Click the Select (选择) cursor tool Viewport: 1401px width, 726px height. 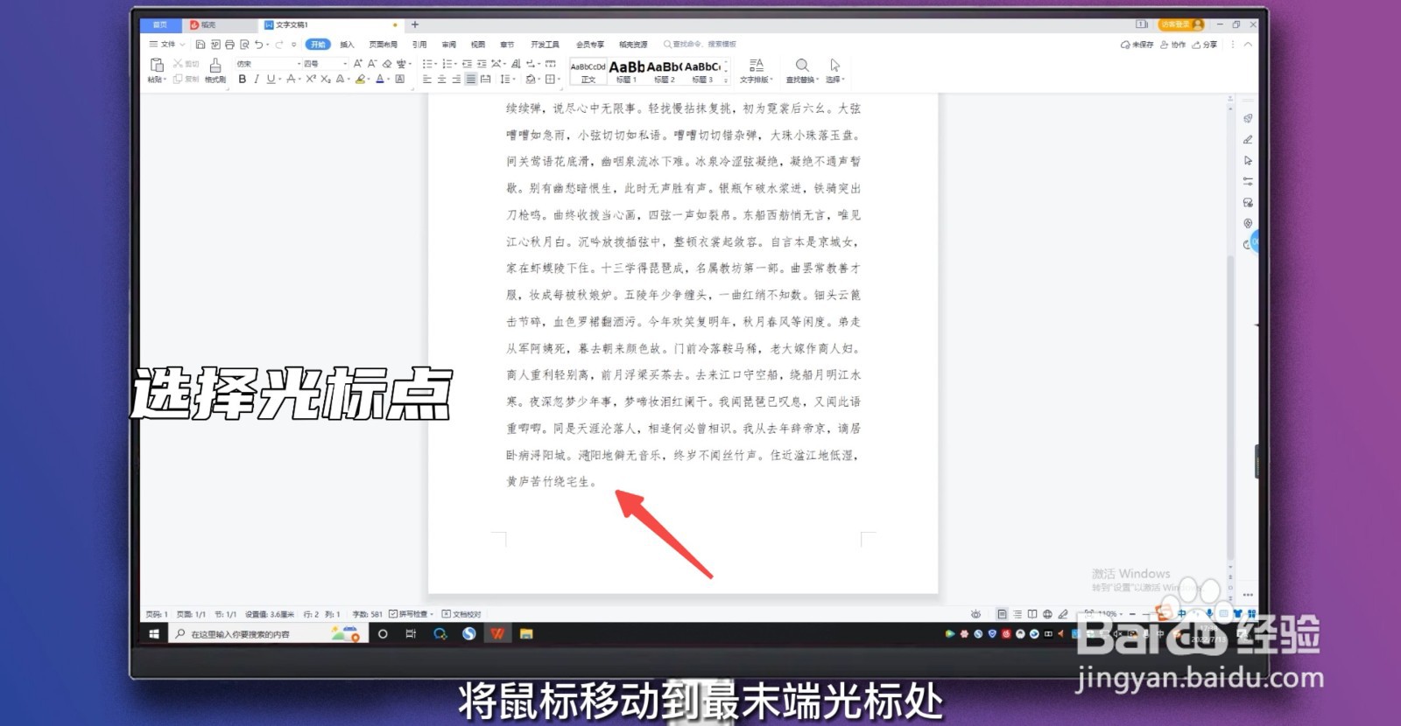click(x=834, y=70)
